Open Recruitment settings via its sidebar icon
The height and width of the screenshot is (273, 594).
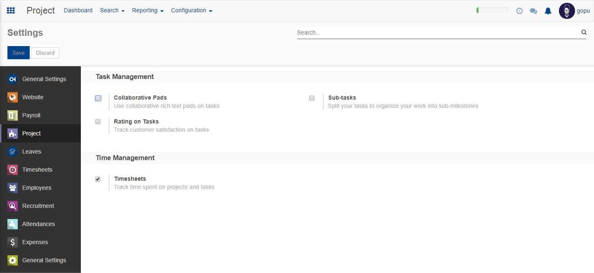point(12,206)
